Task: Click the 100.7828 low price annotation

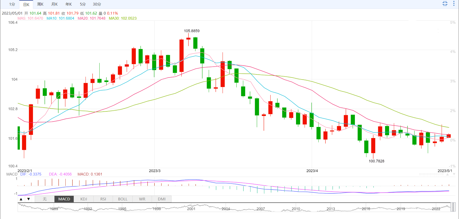Action: (x=377, y=161)
